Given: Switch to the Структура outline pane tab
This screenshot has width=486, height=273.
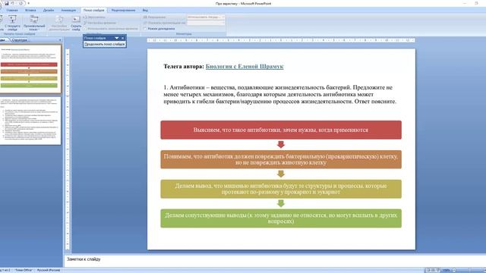Looking at the screenshot, I should [20, 40].
